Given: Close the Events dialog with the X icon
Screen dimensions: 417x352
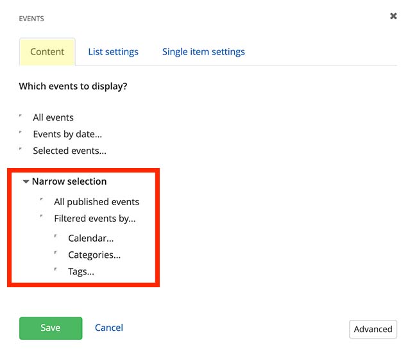Looking at the screenshot, I should 393,16.
